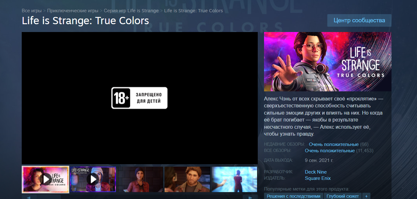
Task: Open 'Серия игр Life is Strange' breadcrumb
Action: tap(131, 11)
